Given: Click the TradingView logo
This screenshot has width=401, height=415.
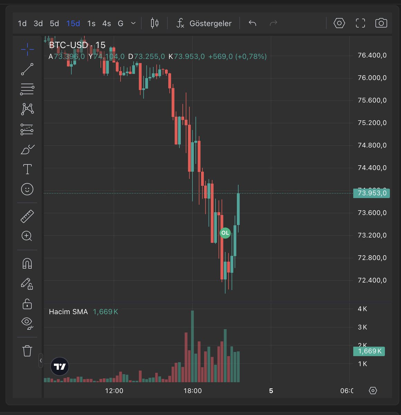Looking at the screenshot, I should click(x=59, y=367).
